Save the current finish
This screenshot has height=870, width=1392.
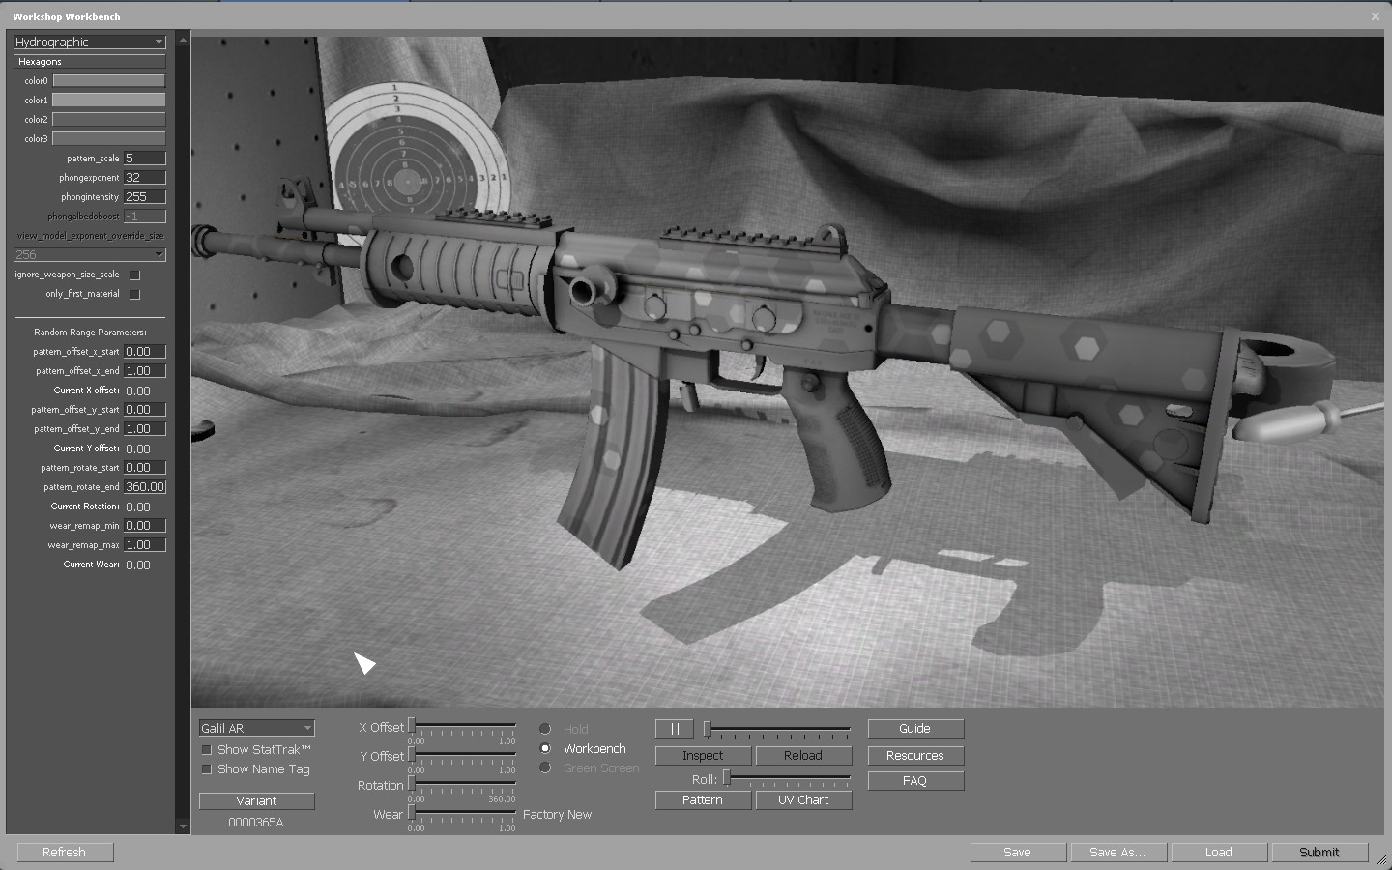click(1018, 853)
